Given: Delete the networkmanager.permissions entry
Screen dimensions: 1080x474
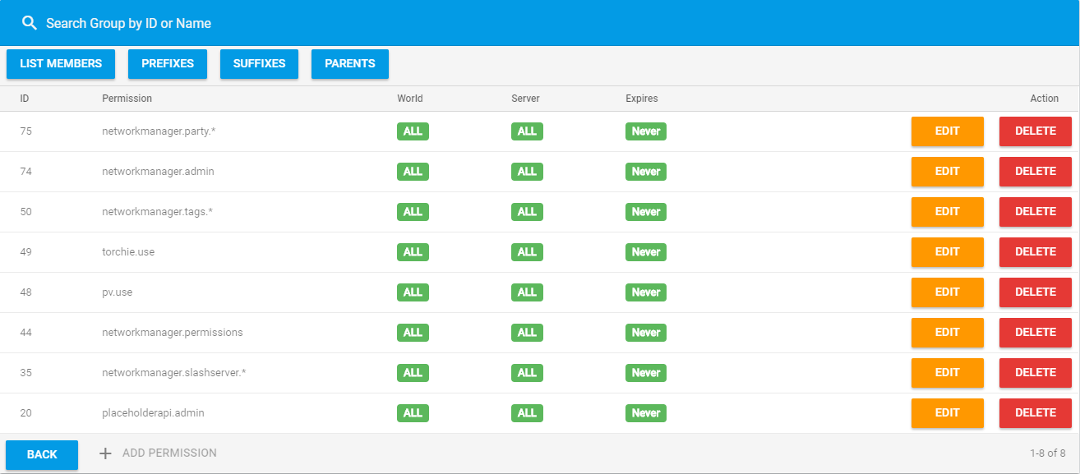Looking at the screenshot, I should pos(1035,333).
